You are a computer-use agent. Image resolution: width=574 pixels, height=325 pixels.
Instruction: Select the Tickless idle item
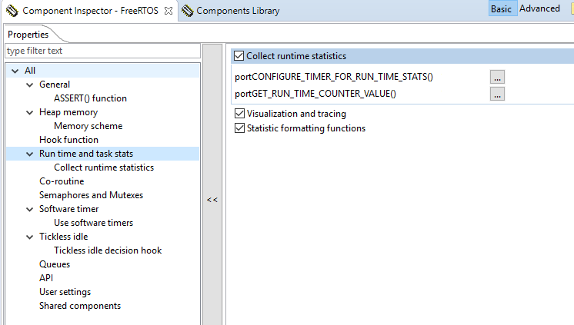pyautogui.click(x=64, y=237)
